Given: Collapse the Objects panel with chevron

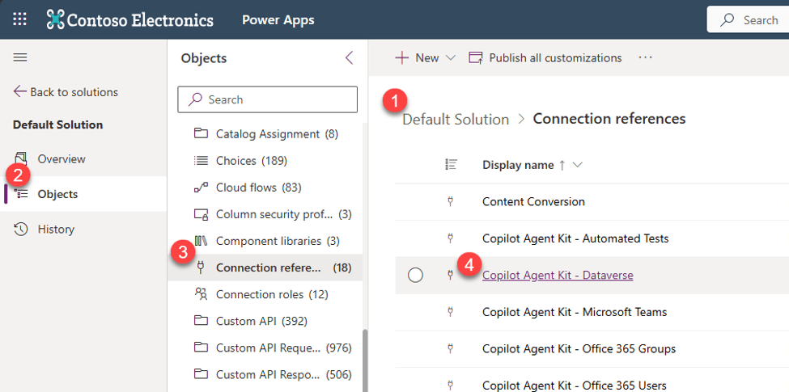Looking at the screenshot, I should coord(350,58).
